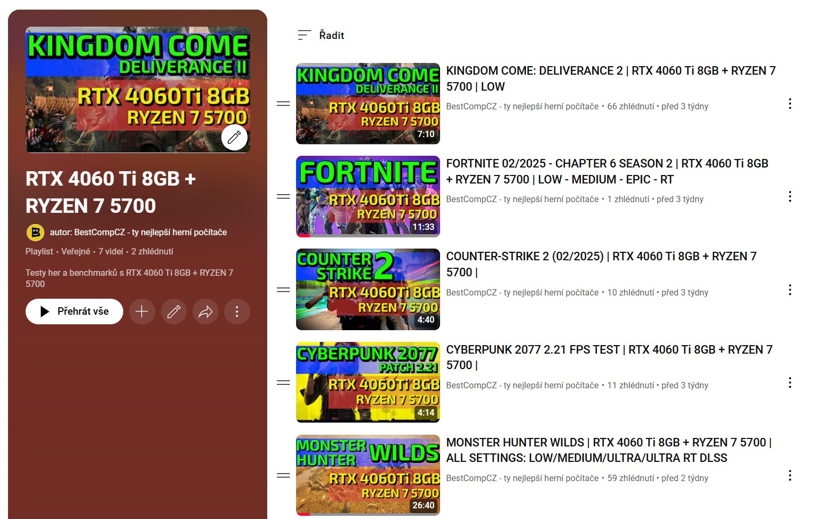
Task: Open channel name under Counter-Strike 2 video
Action: click(522, 292)
